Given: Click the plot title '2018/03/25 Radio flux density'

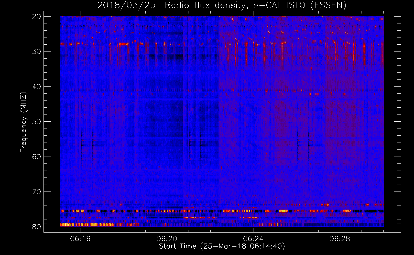Looking at the screenshot, I should coord(222,5).
